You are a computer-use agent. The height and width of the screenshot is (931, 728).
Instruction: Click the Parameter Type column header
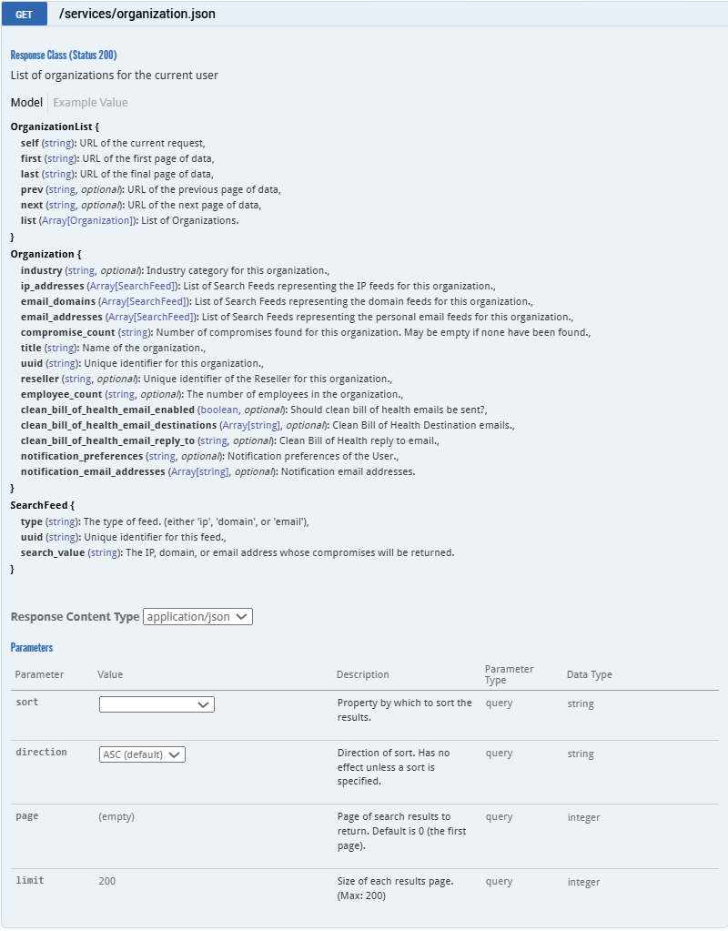click(509, 674)
